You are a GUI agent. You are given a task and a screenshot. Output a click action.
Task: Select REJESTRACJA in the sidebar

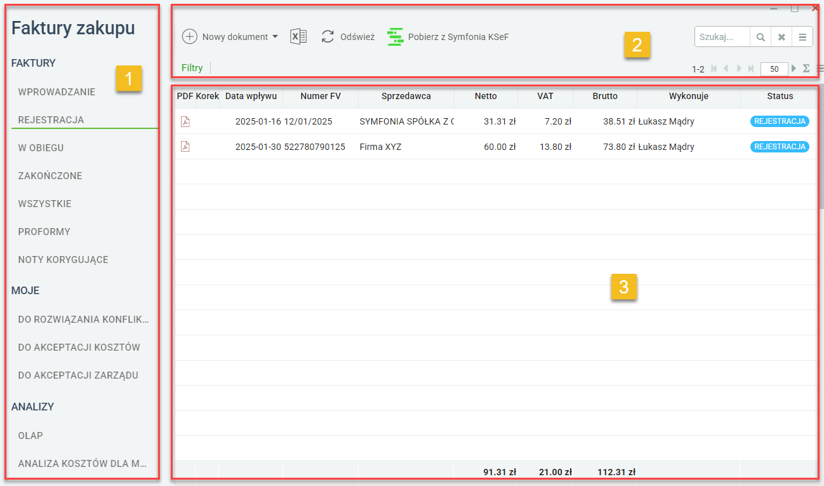[x=51, y=119]
